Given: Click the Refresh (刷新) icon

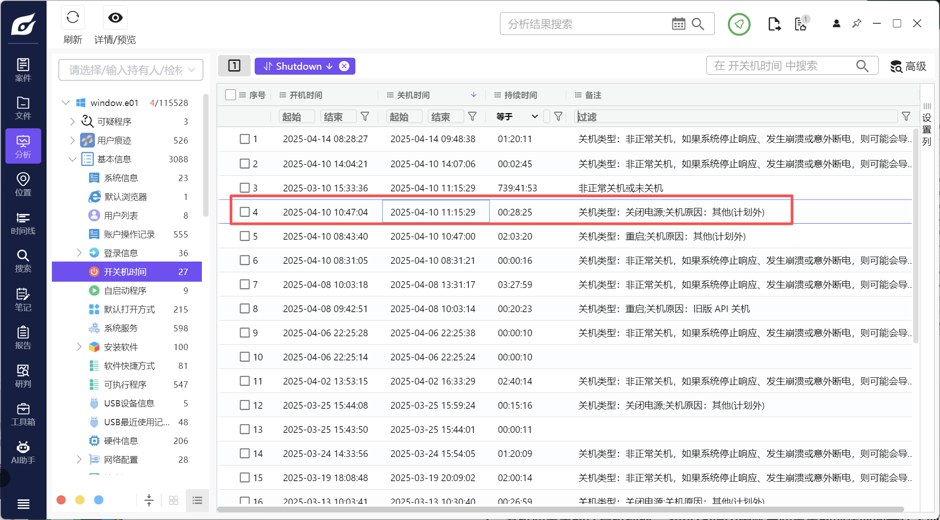Looking at the screenshot, I should coord(73,18).
